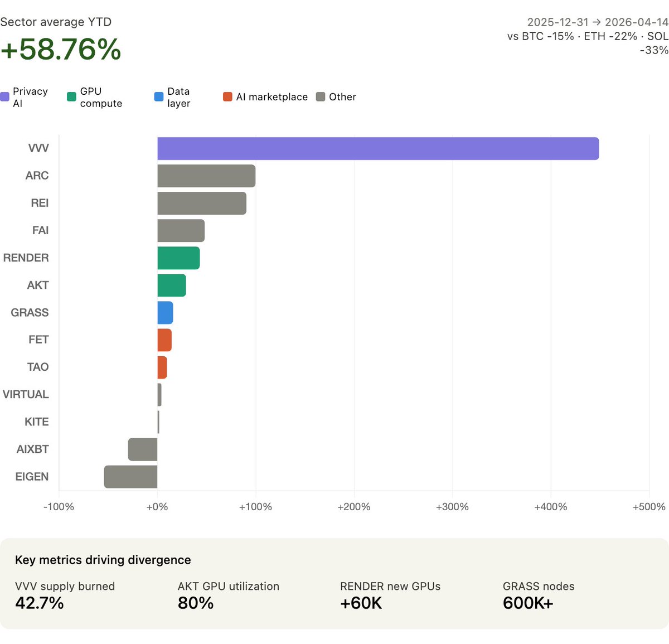Select the AKT GPU utilization 80% metric
Image resolution: width=669 pixels, height=644 pixels.
click(x=196, y=603)
